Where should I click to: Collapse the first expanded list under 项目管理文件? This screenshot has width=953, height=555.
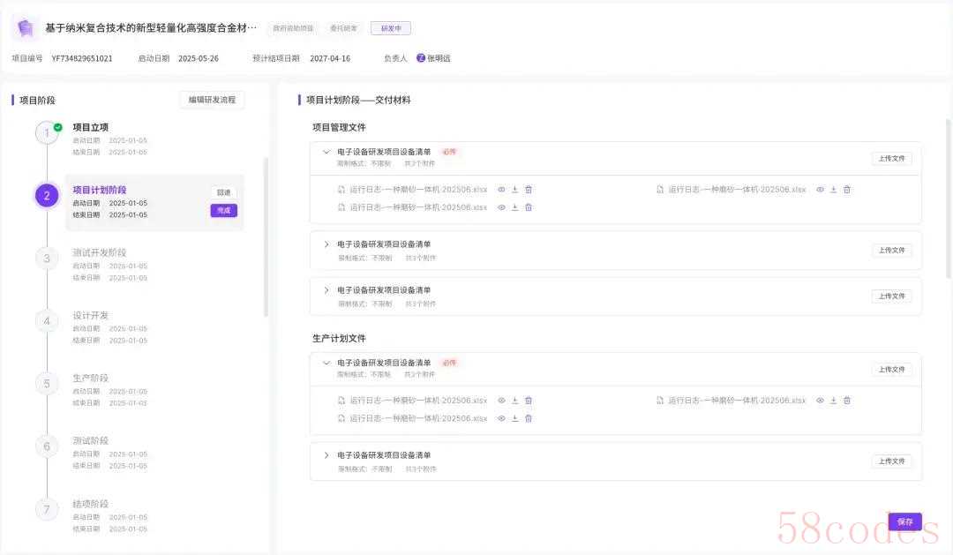[x=326, y=152]
